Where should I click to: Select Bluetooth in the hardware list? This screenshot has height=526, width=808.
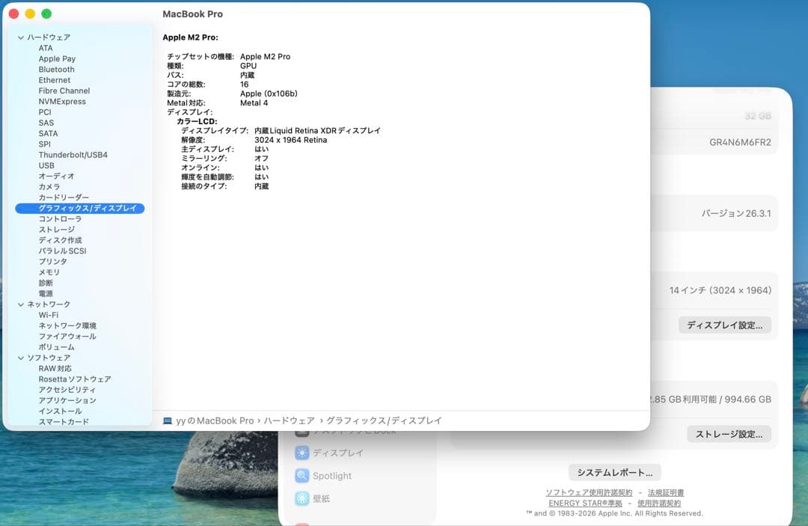point(57,69)
